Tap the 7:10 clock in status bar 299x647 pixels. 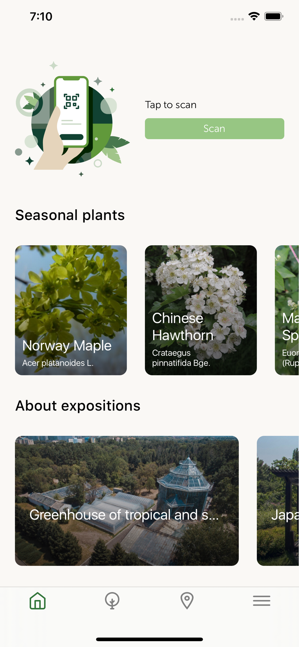(41, 16)
